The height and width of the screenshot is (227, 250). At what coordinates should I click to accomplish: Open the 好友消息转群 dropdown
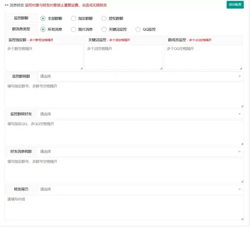click(140, 151)
